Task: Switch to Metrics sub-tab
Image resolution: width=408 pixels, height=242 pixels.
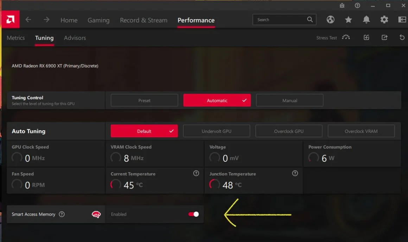Action: pos(15,38)
